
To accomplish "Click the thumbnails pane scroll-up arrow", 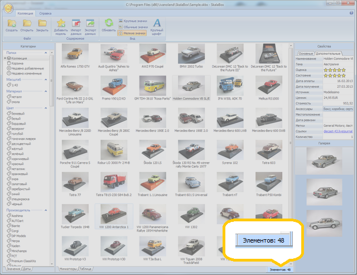I will click(291, 46).
